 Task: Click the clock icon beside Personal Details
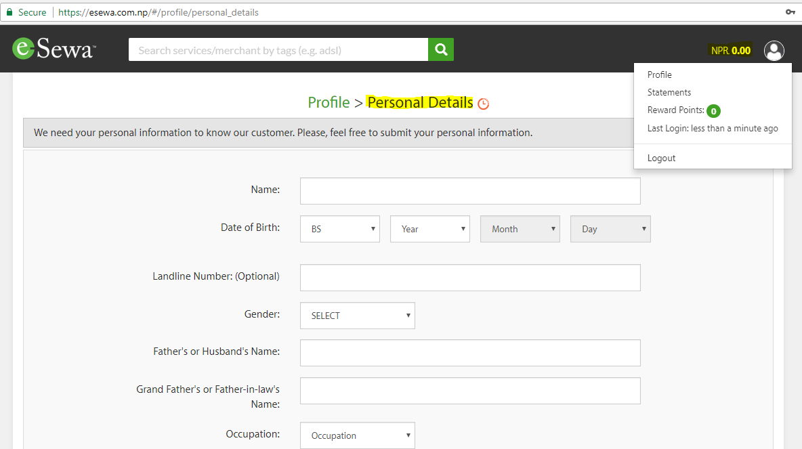483,103
